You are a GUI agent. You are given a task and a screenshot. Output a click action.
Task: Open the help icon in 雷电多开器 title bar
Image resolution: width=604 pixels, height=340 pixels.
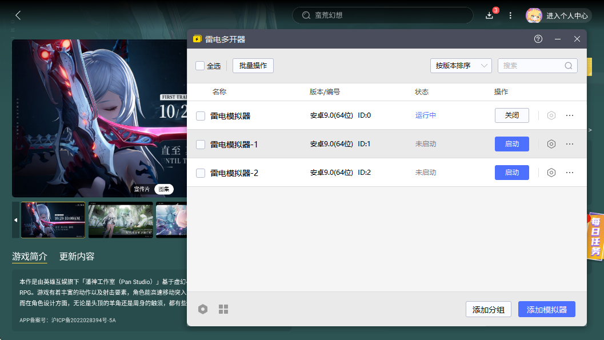(538, 39)
